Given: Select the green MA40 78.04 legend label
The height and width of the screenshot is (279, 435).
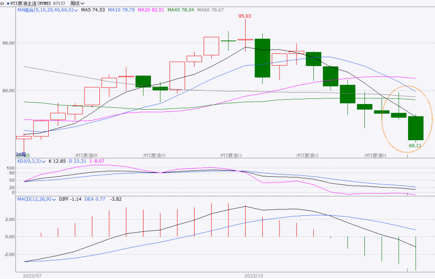Looking at the screenshot, I should (x=180, y=9).
